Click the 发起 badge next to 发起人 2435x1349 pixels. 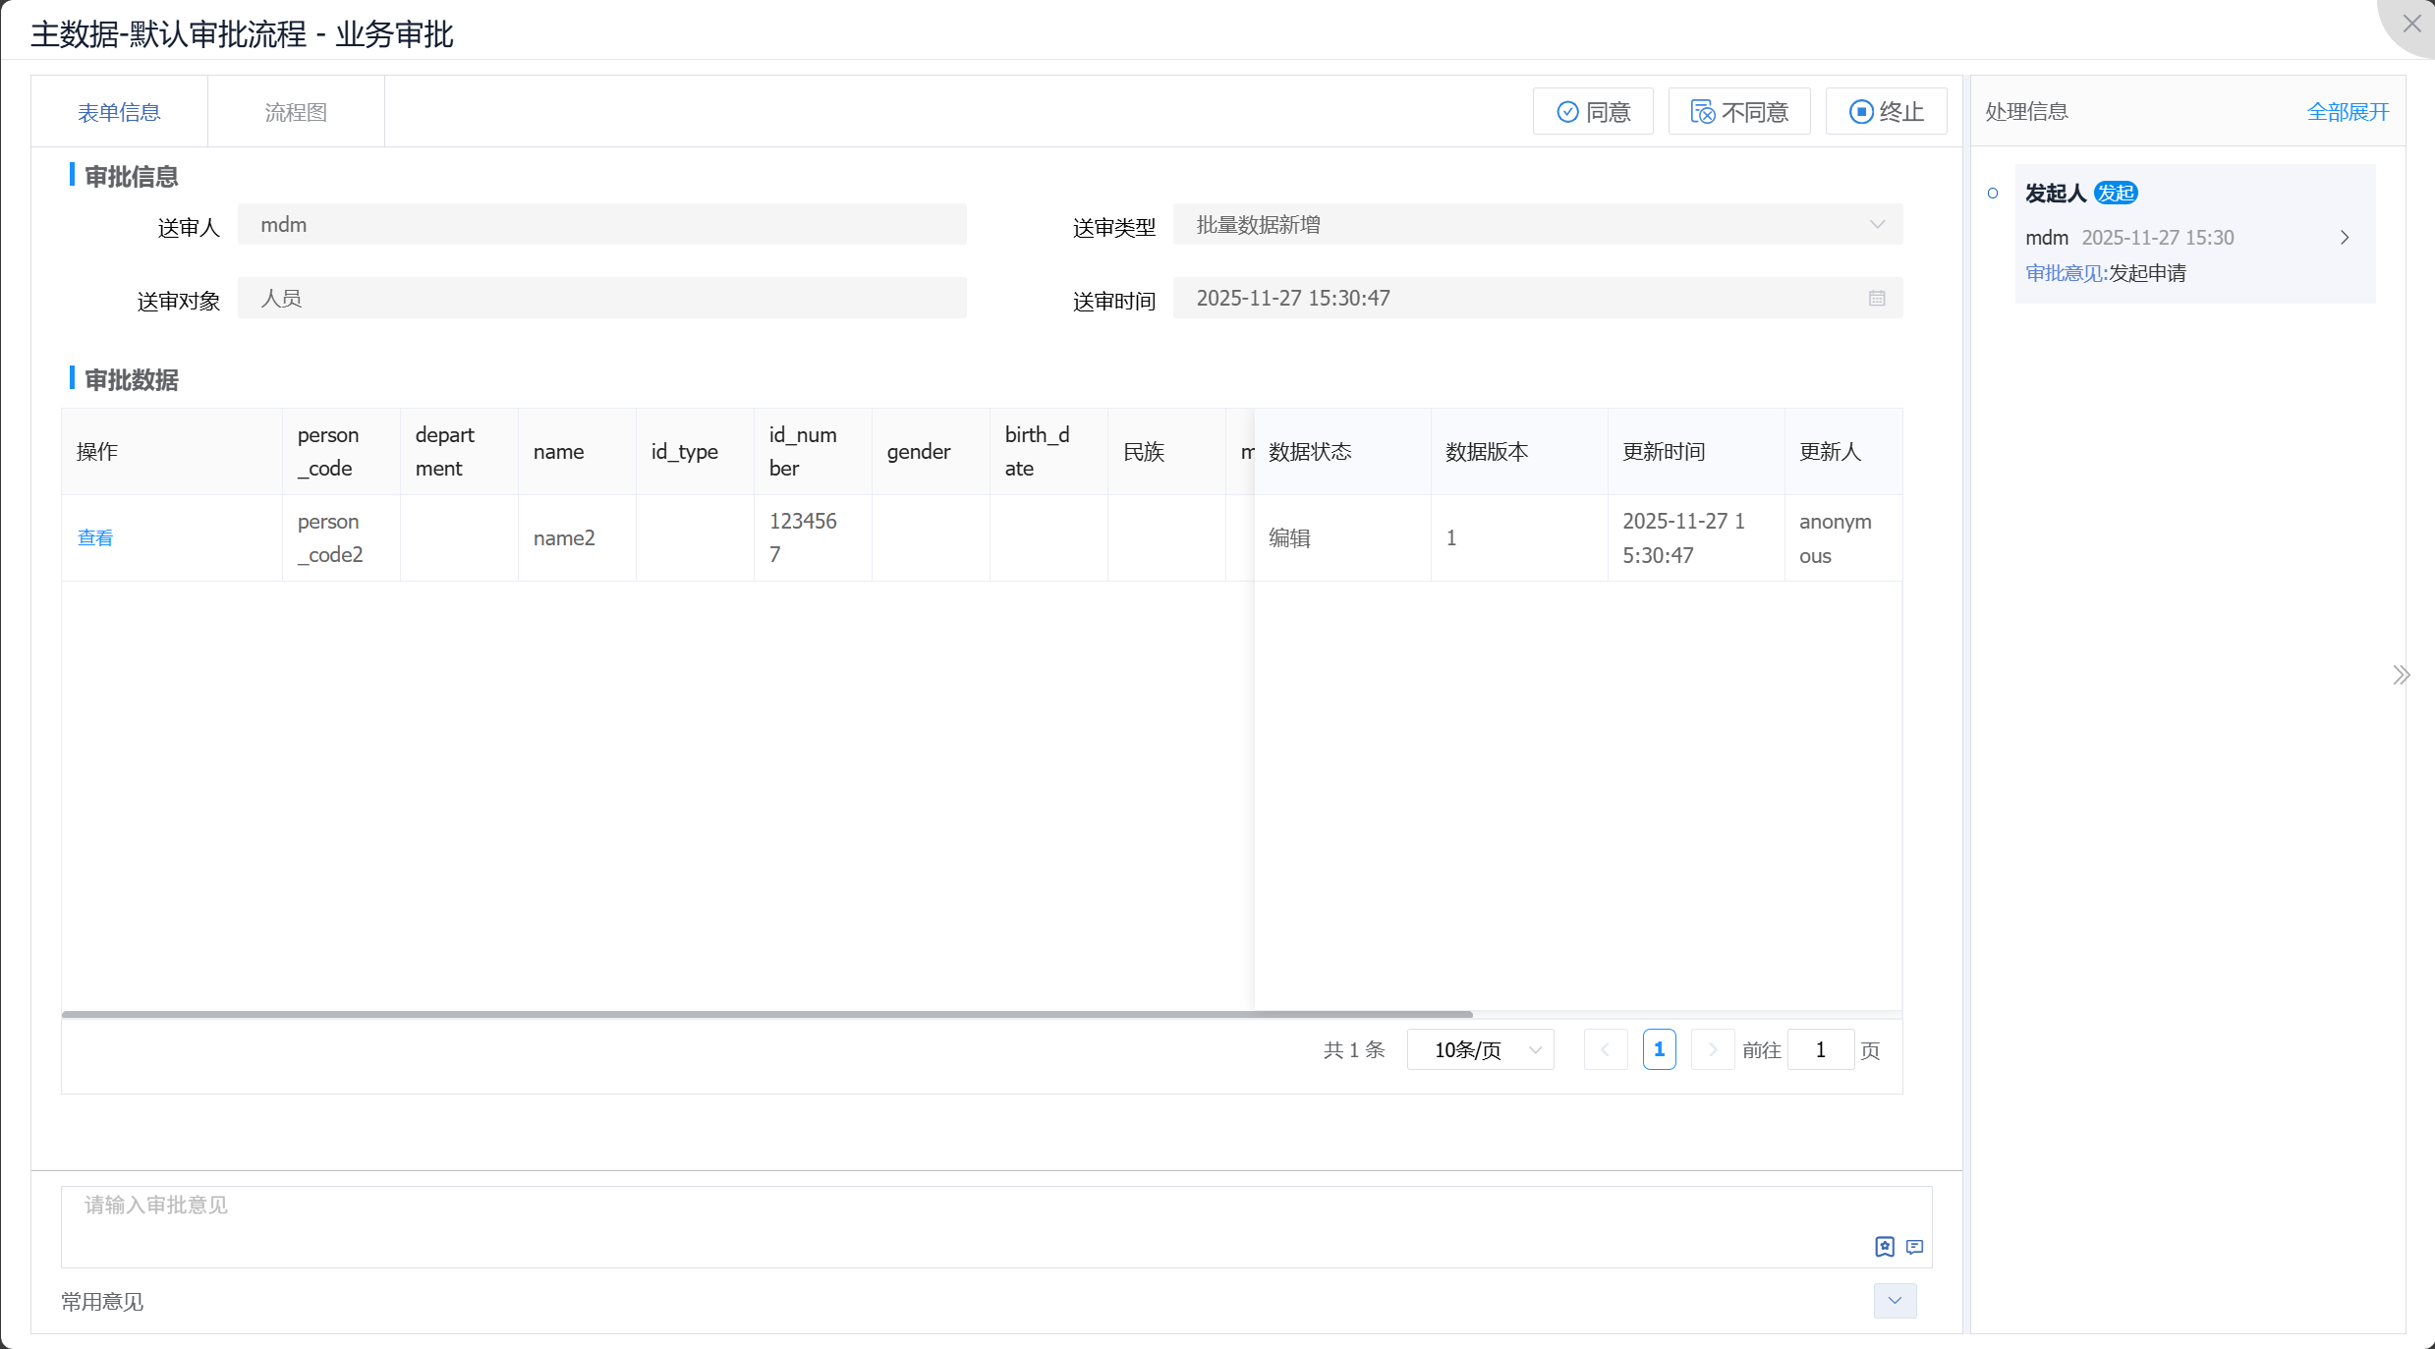point(2116,193)
